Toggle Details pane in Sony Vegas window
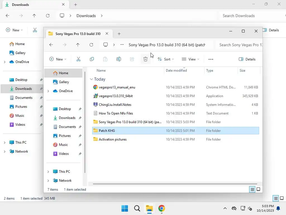 point(247,59)
